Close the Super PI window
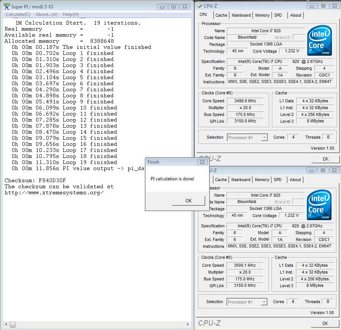Image resolution: width=341 pixels, height=330 pixels. (x=185, y=7)
